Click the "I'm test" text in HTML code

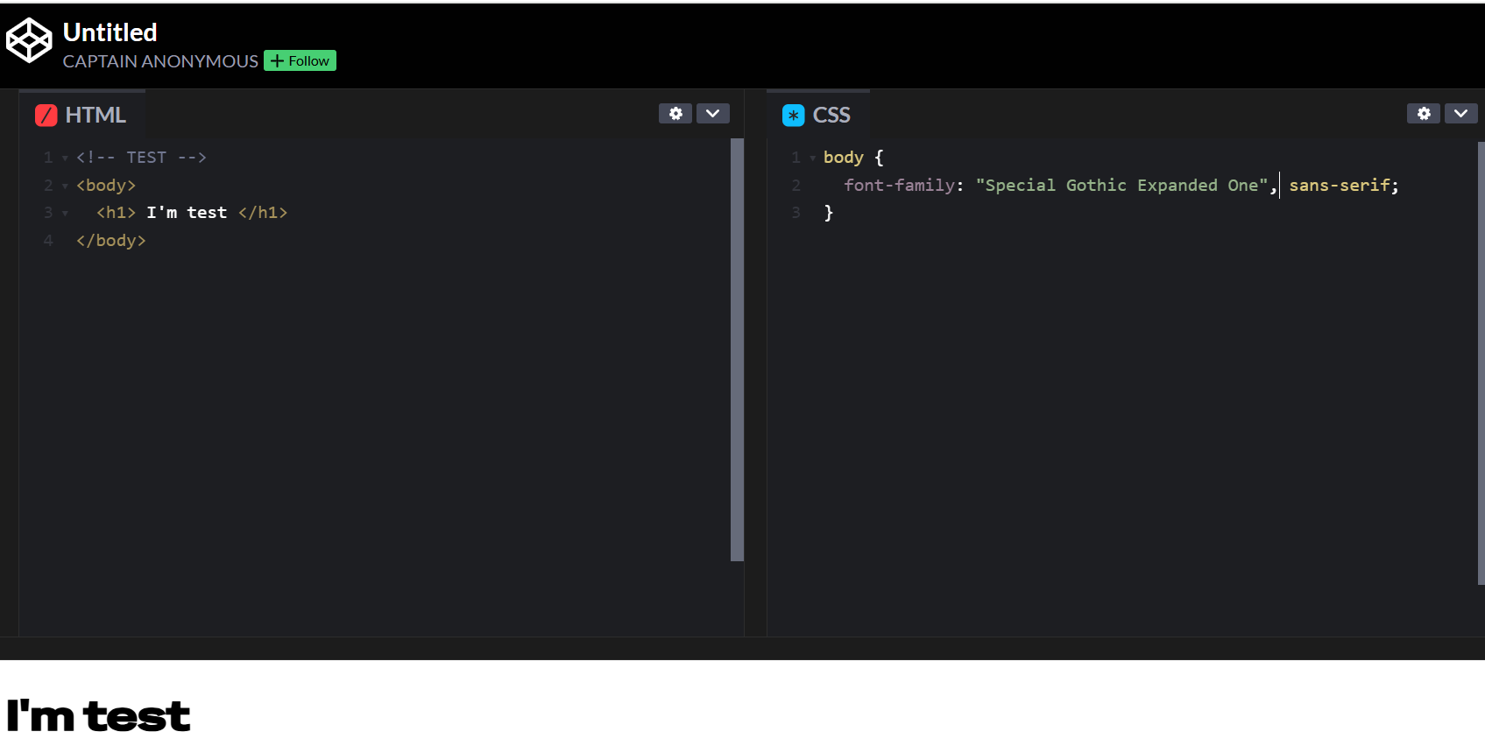tap(187, 213)
